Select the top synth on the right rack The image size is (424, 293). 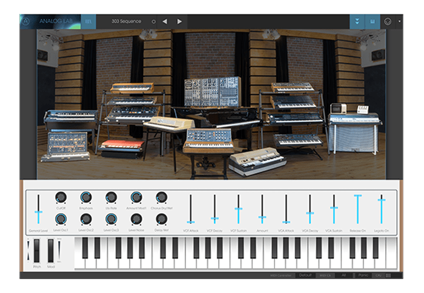292,88
